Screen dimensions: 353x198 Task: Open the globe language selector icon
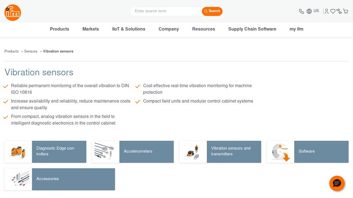(309, 11)
